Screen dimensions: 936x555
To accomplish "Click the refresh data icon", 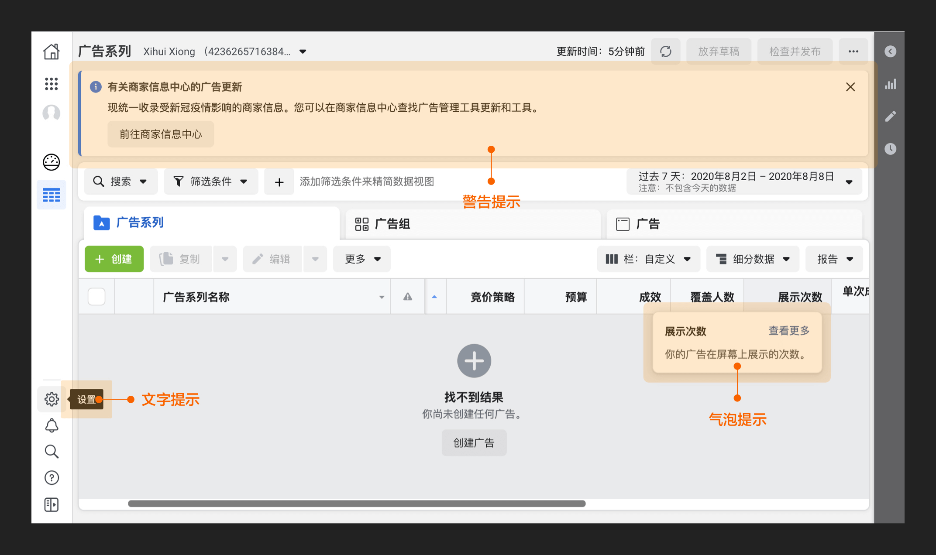I will coord(665,51).
